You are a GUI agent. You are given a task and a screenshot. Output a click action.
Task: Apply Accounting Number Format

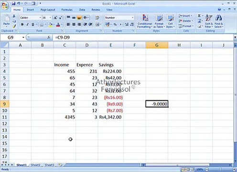tap(108, 24)
